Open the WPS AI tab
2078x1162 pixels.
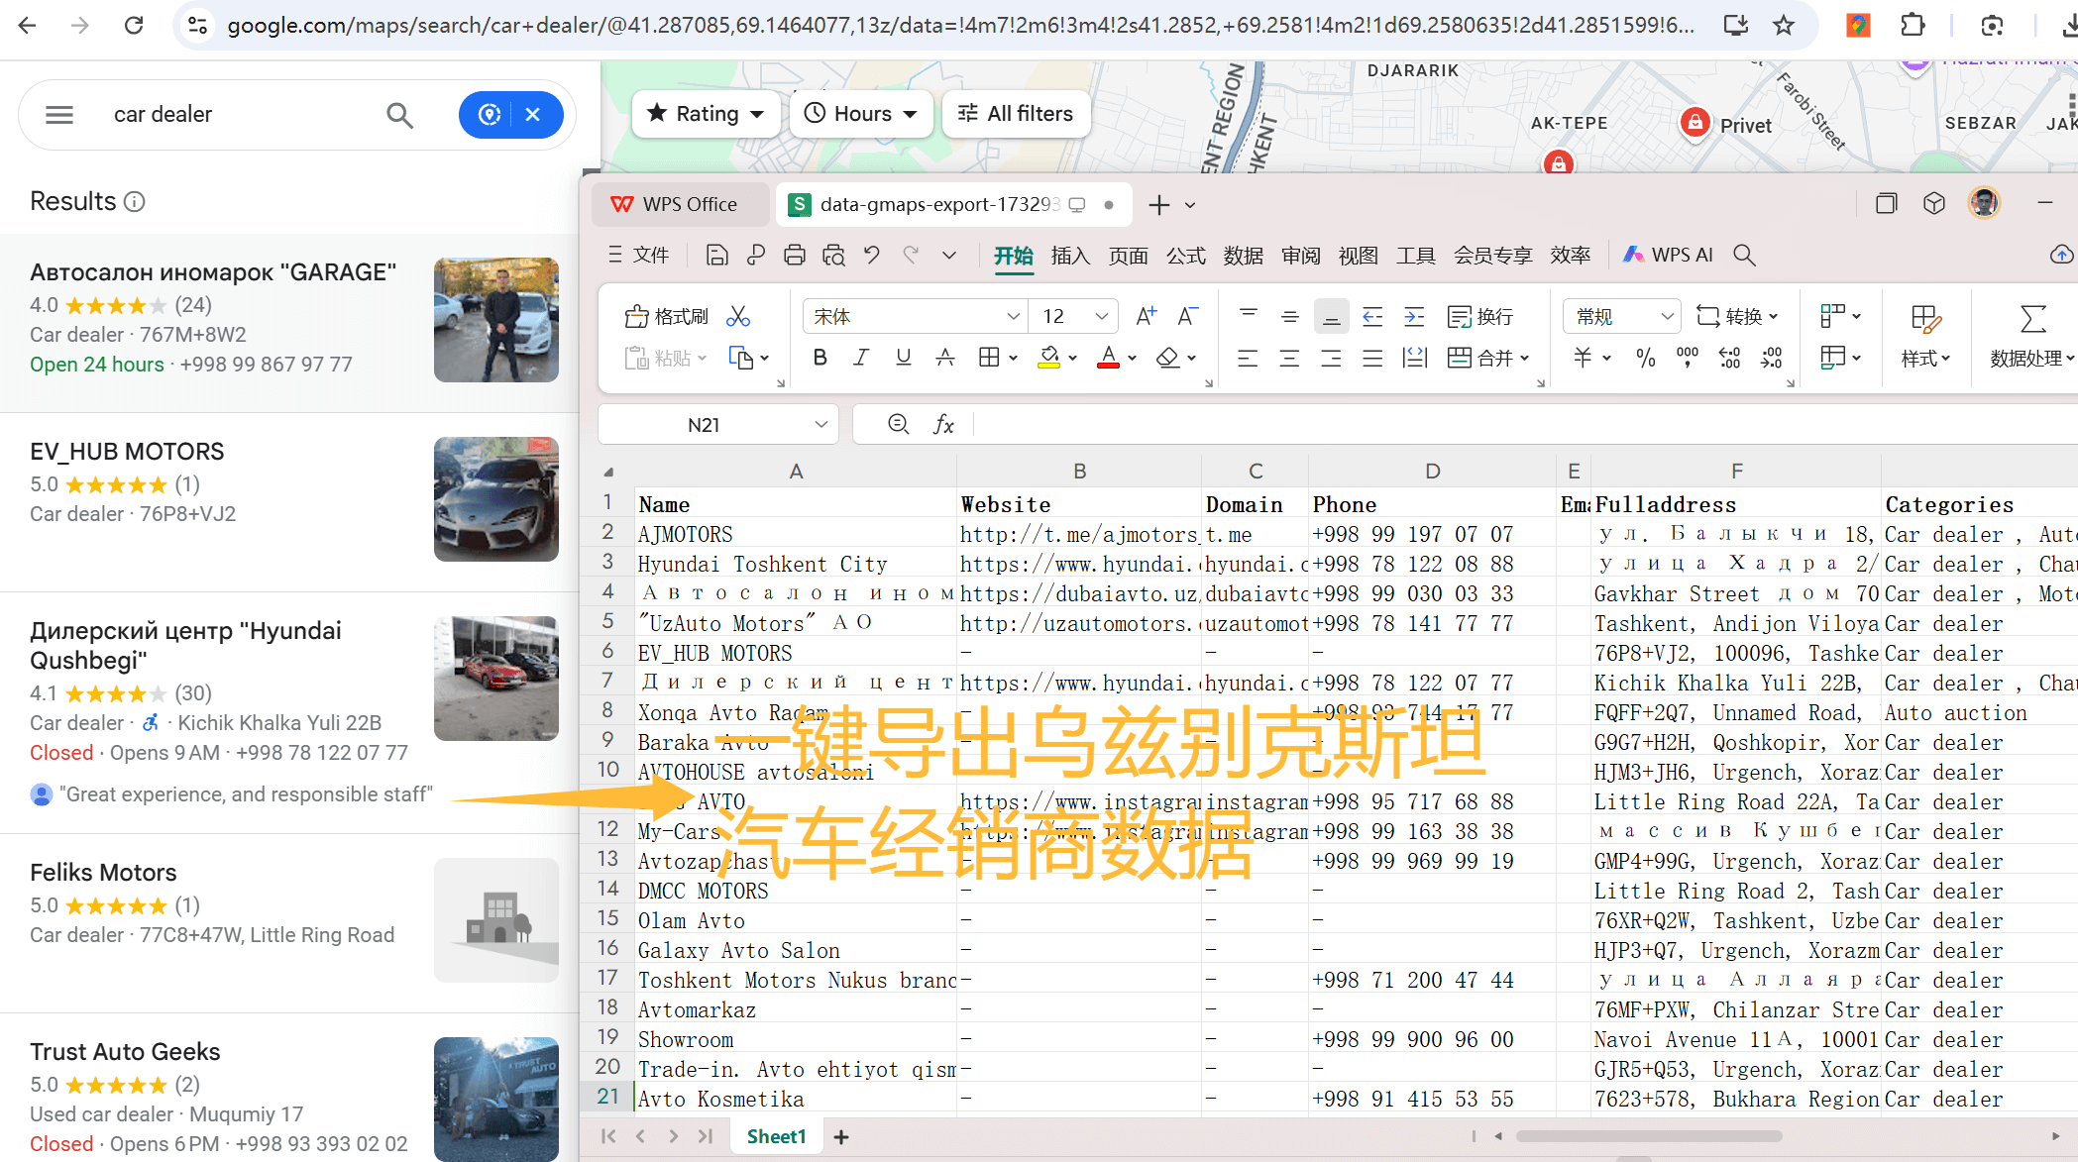click(1669, 256)
